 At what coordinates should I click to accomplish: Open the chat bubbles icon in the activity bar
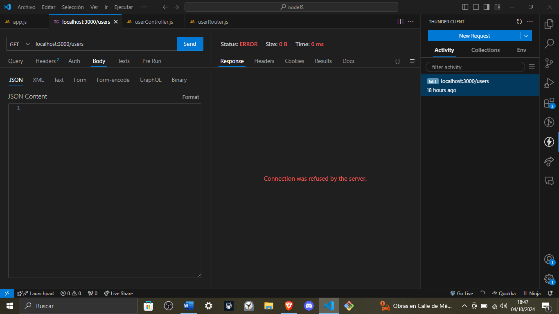coord(549,181)
